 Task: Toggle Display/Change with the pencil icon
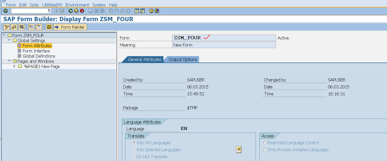[x=7, y=27]
